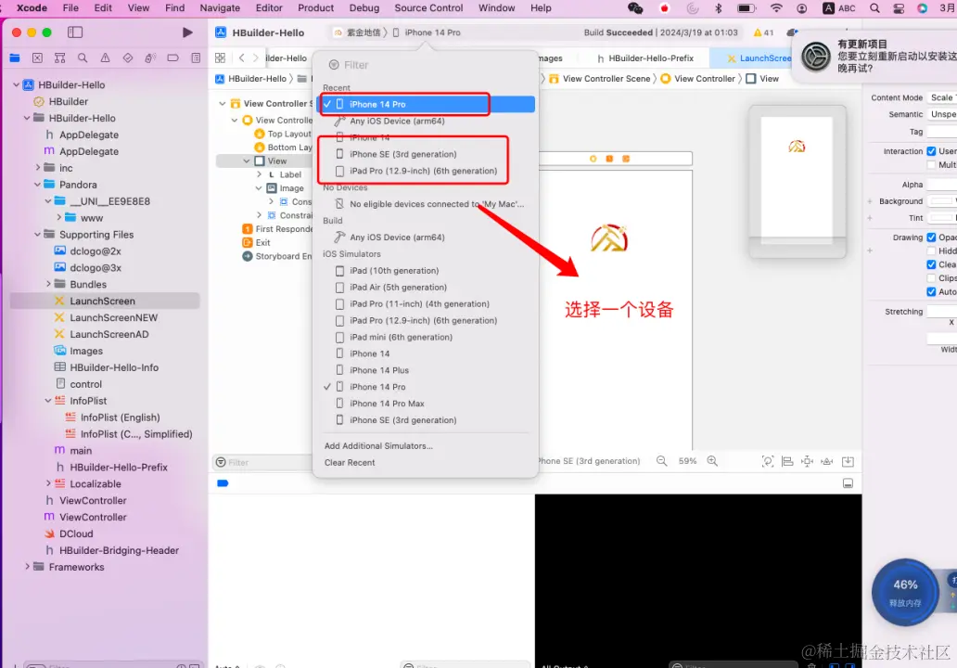
Task: Open the Report navigator icon
Action: (196, 58)
